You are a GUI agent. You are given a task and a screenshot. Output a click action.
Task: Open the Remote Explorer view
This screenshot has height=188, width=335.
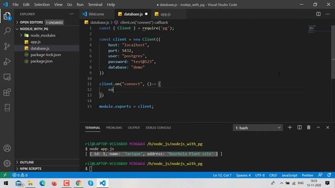tap(7, 77)
